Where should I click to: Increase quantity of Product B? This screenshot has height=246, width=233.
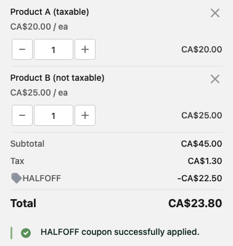pyautogui.click(x=85, y=115)
